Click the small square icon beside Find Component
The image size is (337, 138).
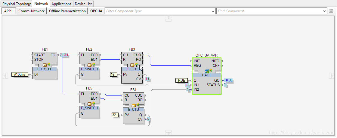point(331,11)
